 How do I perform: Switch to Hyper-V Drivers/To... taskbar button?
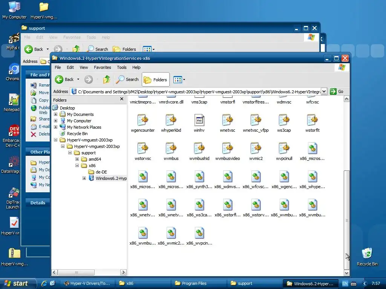click(87, 283)
